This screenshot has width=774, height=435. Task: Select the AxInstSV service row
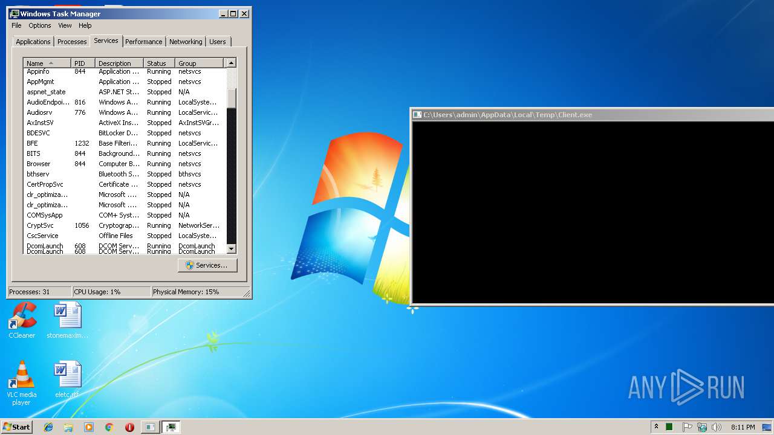125,123
